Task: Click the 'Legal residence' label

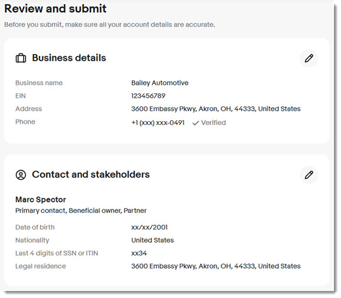Action: pyautogui.click(x=41, y=266)
